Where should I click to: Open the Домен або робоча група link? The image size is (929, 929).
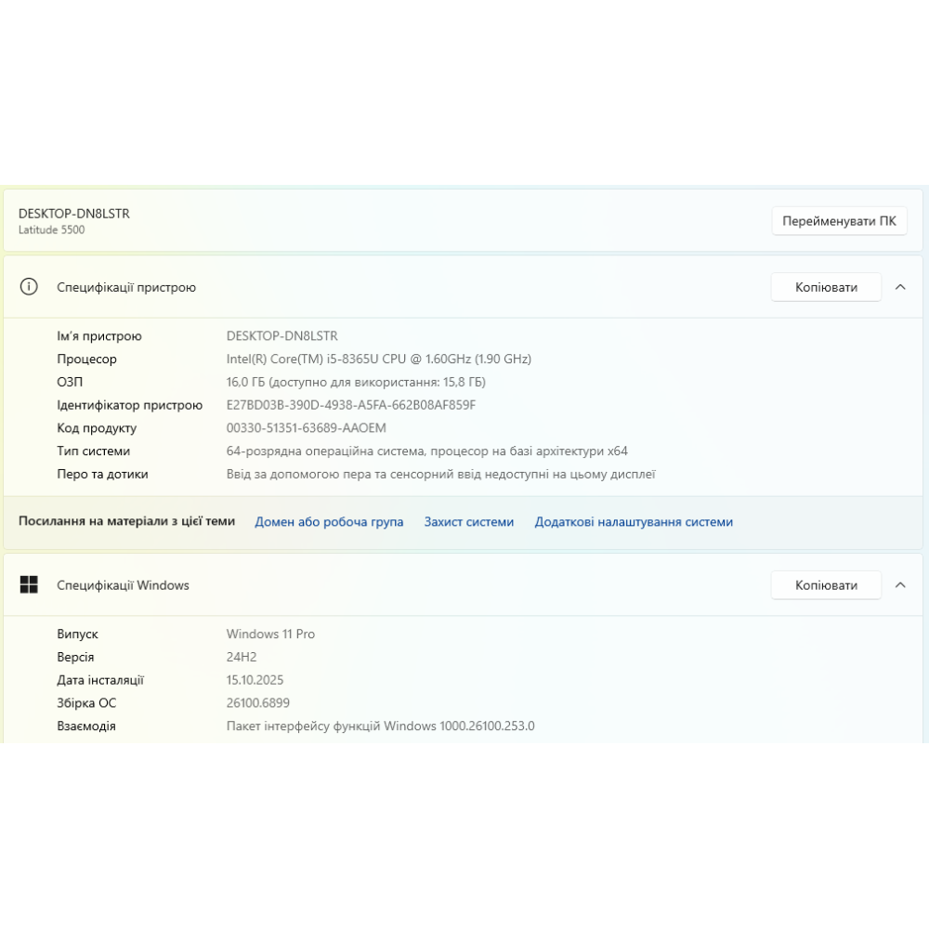pos(329,522)
